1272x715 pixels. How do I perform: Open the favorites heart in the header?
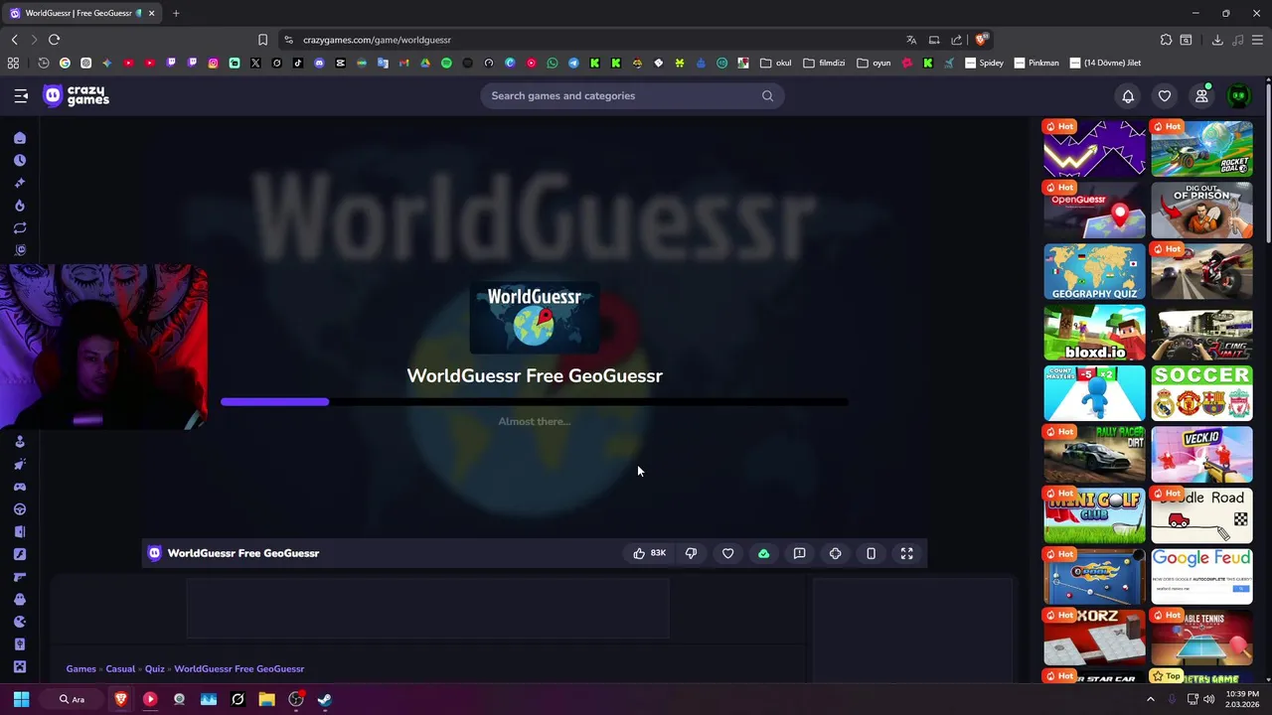1165,95
